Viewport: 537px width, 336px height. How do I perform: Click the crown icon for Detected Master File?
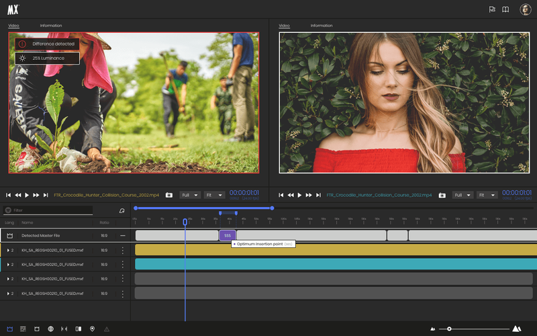coord(9,236)
